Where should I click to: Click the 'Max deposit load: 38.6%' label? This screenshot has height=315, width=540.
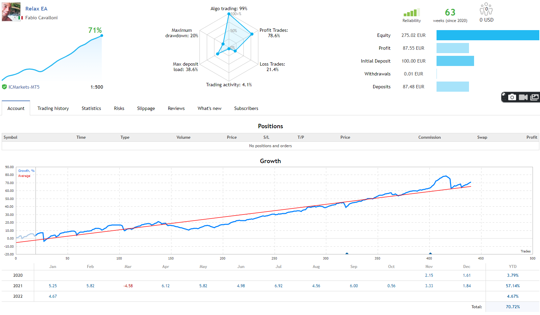coord(186,67)
